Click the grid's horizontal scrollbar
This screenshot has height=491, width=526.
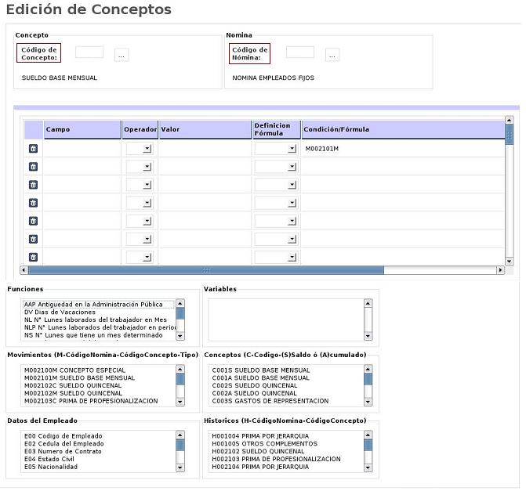[x=205, y=270]
